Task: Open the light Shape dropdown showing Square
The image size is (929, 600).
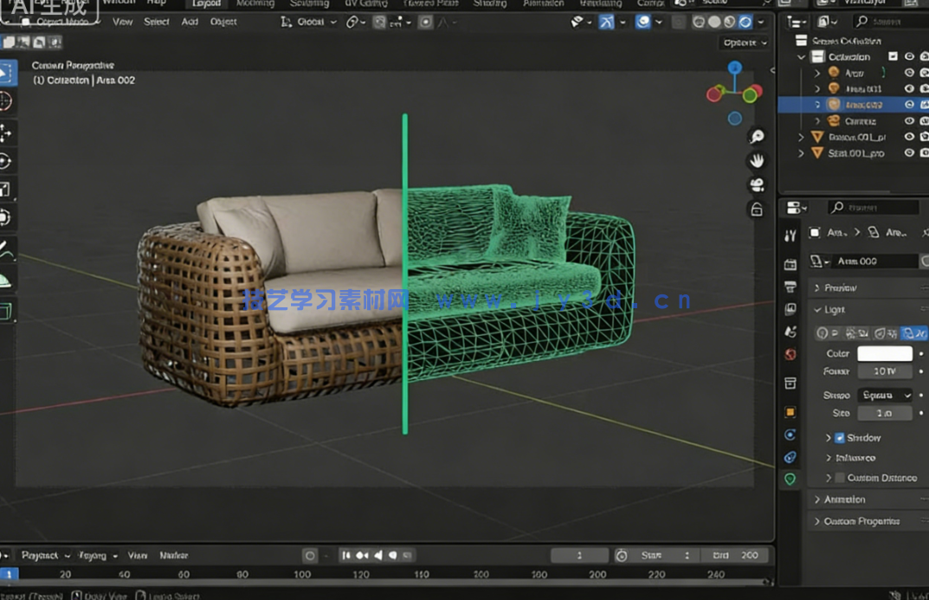Action: 885,396
